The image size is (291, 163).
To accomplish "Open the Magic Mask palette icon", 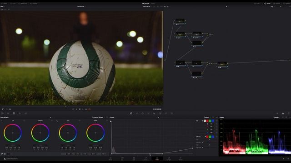I will coord(154,113).
